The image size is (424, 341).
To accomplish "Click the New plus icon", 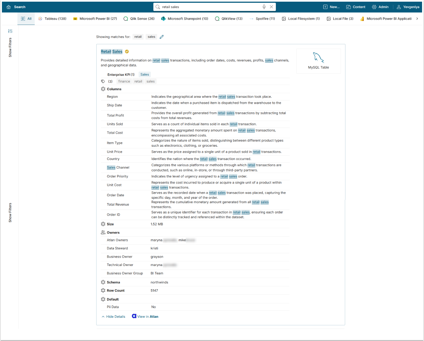I will [325, 7].
